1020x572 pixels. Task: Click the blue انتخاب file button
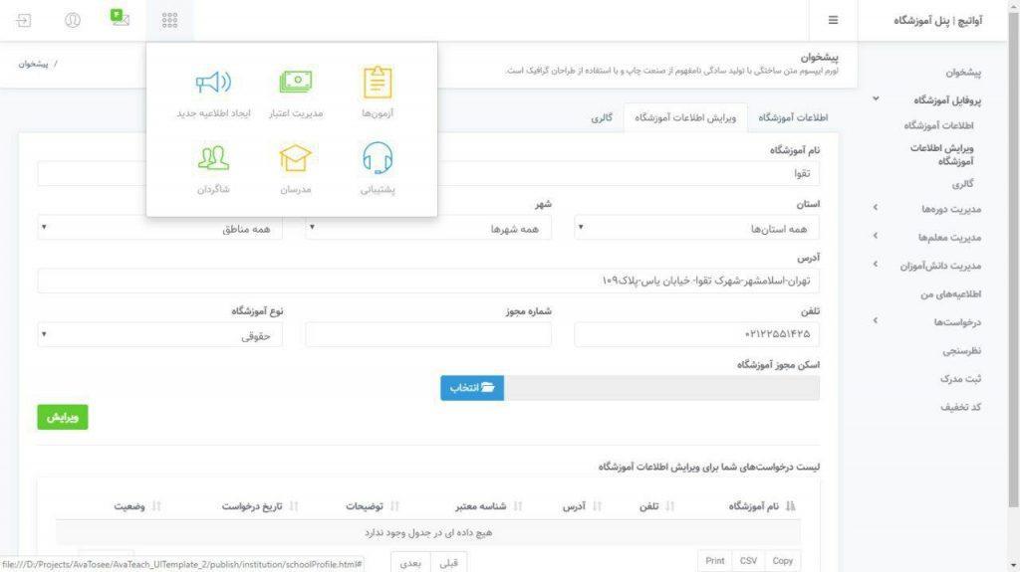click(x=472, y=388)
